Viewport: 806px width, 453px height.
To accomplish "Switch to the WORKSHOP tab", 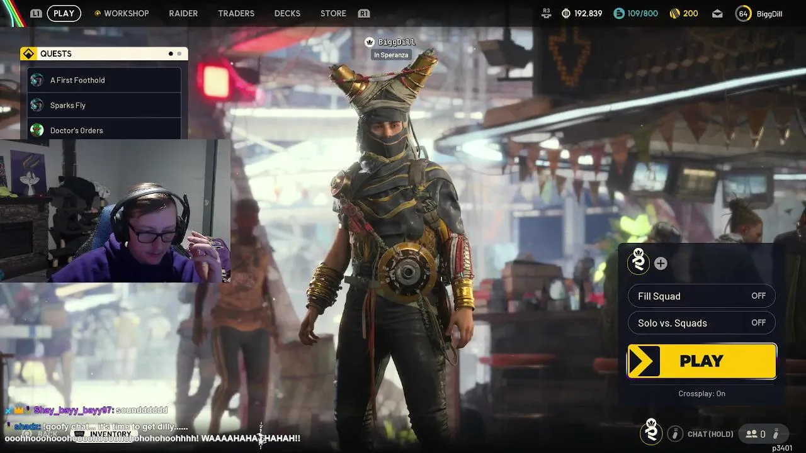I will [x=127, y=13].
